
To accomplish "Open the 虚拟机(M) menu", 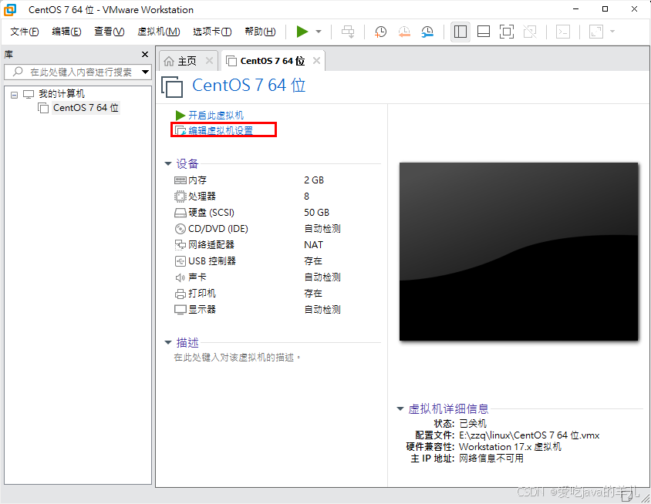I will pyautogui.click(x=159, y=32).
